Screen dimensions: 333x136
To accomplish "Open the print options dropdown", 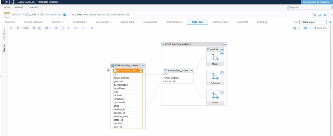I will 307,28.
